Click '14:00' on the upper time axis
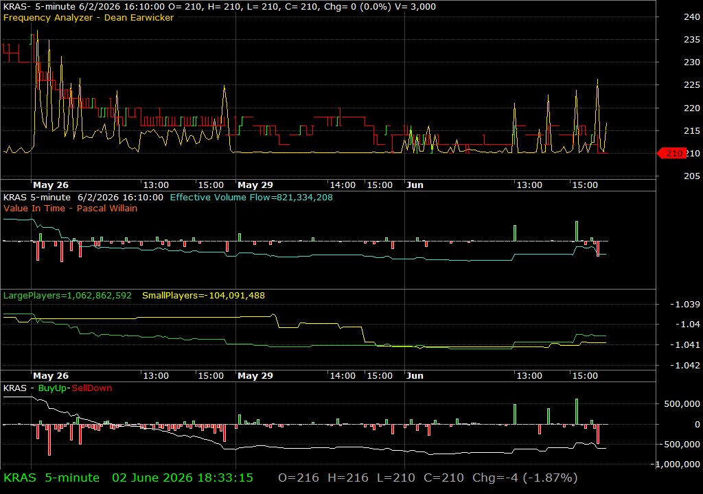Viewport: 703px width, 494px height. pyautogui.click(x=343, y=185)
